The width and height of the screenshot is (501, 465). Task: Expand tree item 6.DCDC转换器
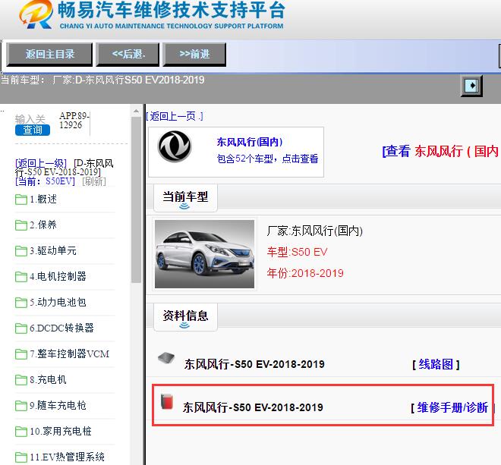[x=62, y=328]
